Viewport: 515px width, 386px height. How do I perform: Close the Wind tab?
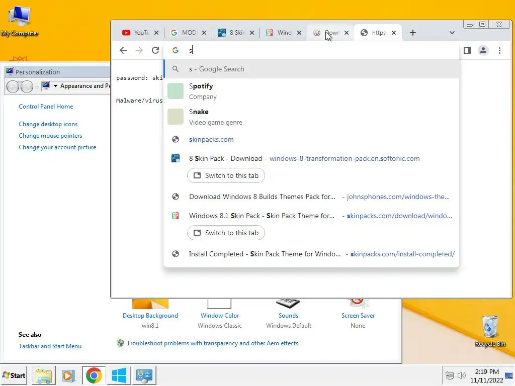pyautogui.click(x=299, y=33)
